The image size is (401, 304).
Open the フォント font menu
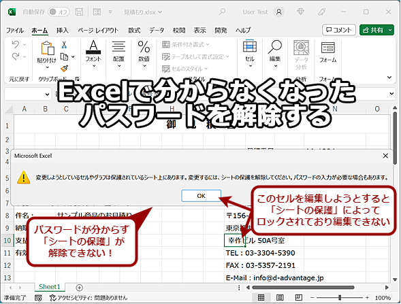[x=93, y=54]
